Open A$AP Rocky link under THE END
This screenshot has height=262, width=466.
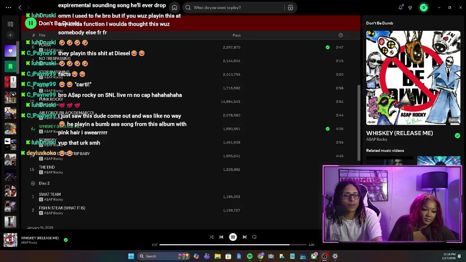[54, 172]
